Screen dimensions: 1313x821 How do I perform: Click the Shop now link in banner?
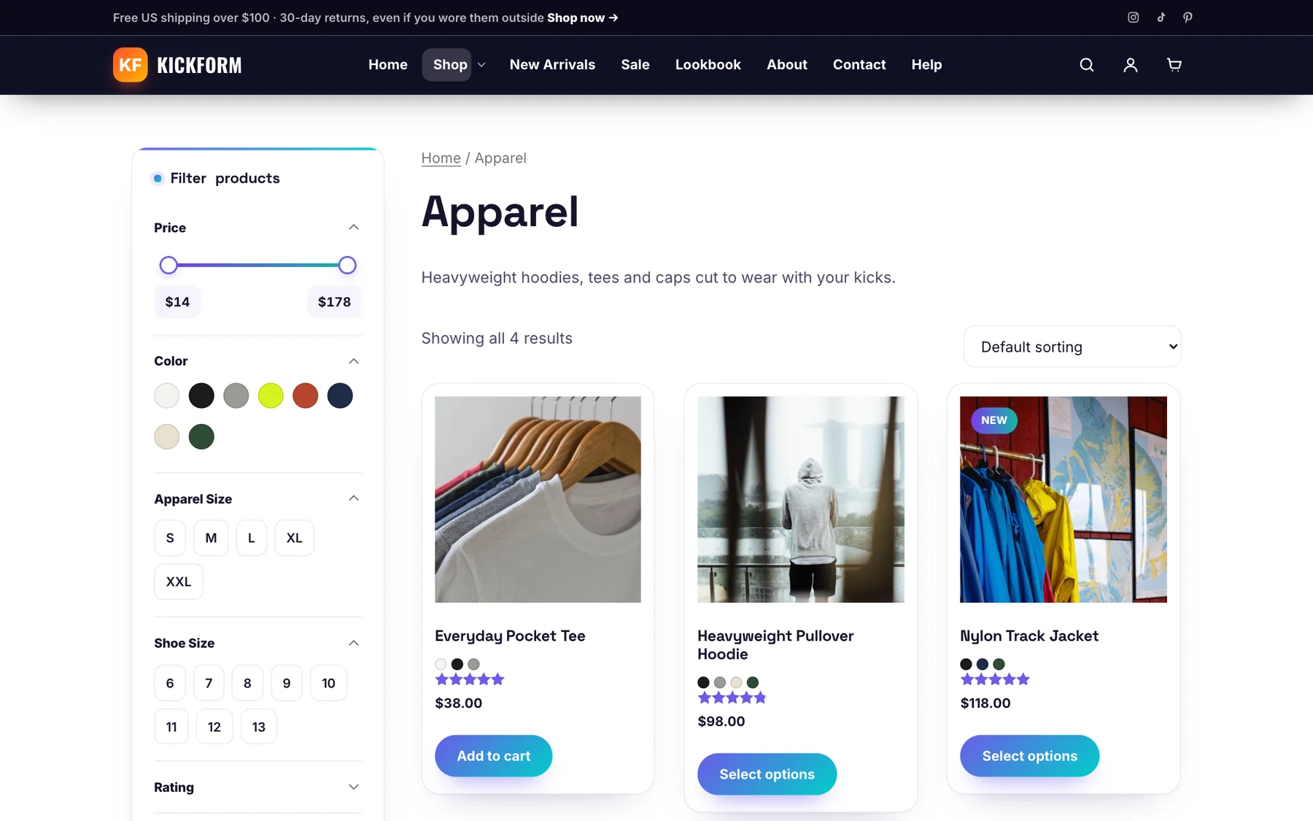pos(583,18)
